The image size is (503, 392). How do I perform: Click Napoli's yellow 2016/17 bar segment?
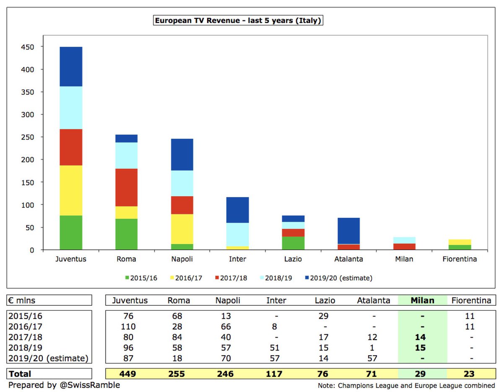pyautogui.click(x=182, y=229)
